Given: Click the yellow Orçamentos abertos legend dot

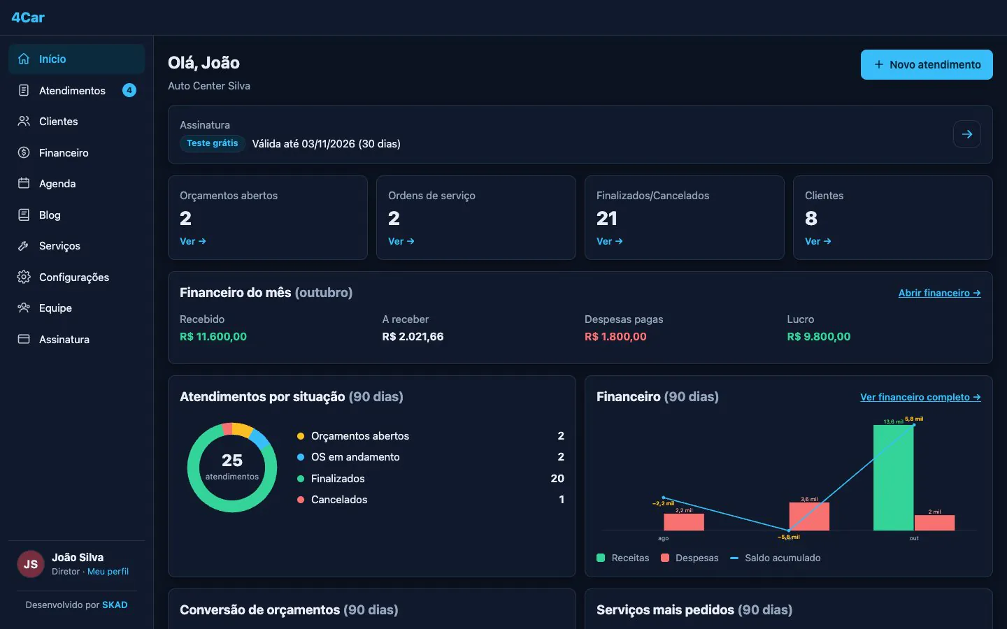Looking at the screenshot, I should coord(301,436).
